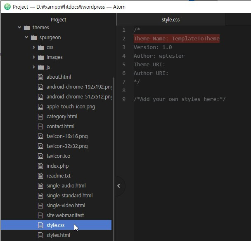Select the js folder label
251x241 pixels.
[48, 67]
